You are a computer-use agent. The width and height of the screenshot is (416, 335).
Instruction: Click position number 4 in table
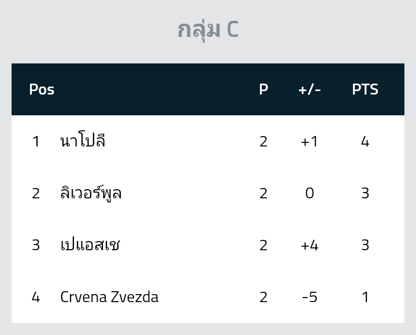[36, 297]
